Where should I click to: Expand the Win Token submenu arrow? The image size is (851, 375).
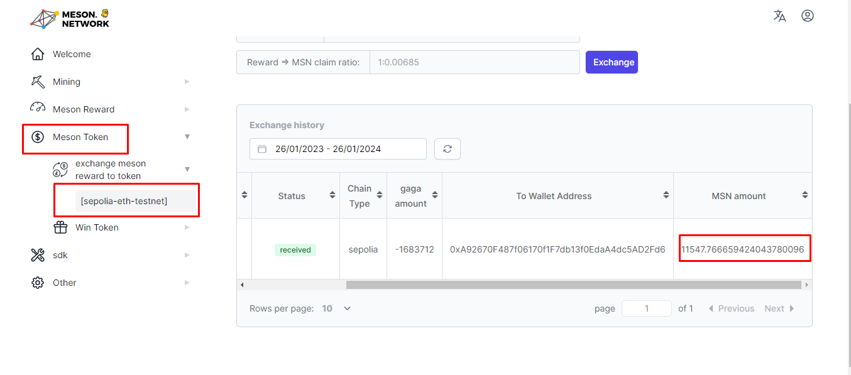(x=187, y=227)
